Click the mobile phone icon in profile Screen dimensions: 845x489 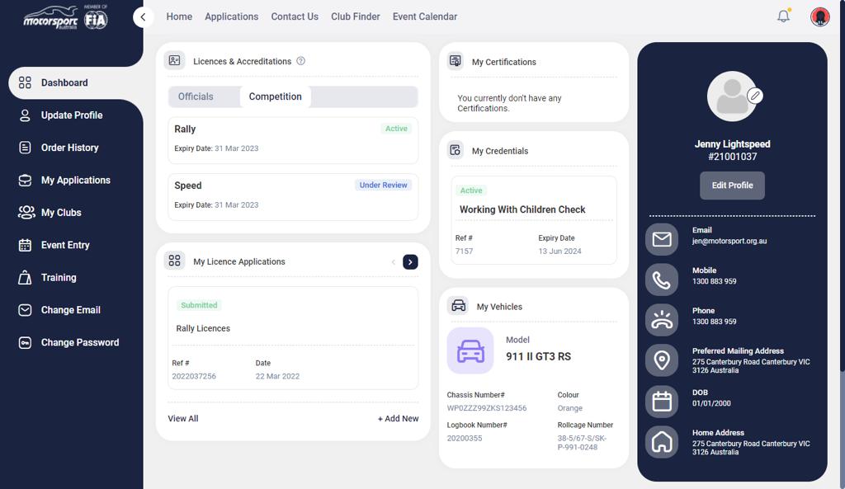[662, 280]
